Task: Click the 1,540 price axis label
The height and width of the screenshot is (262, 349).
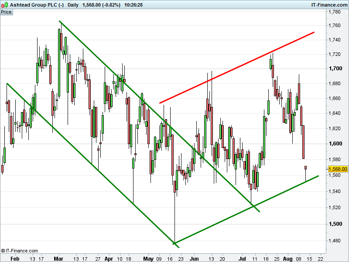Action: [335, 191]
